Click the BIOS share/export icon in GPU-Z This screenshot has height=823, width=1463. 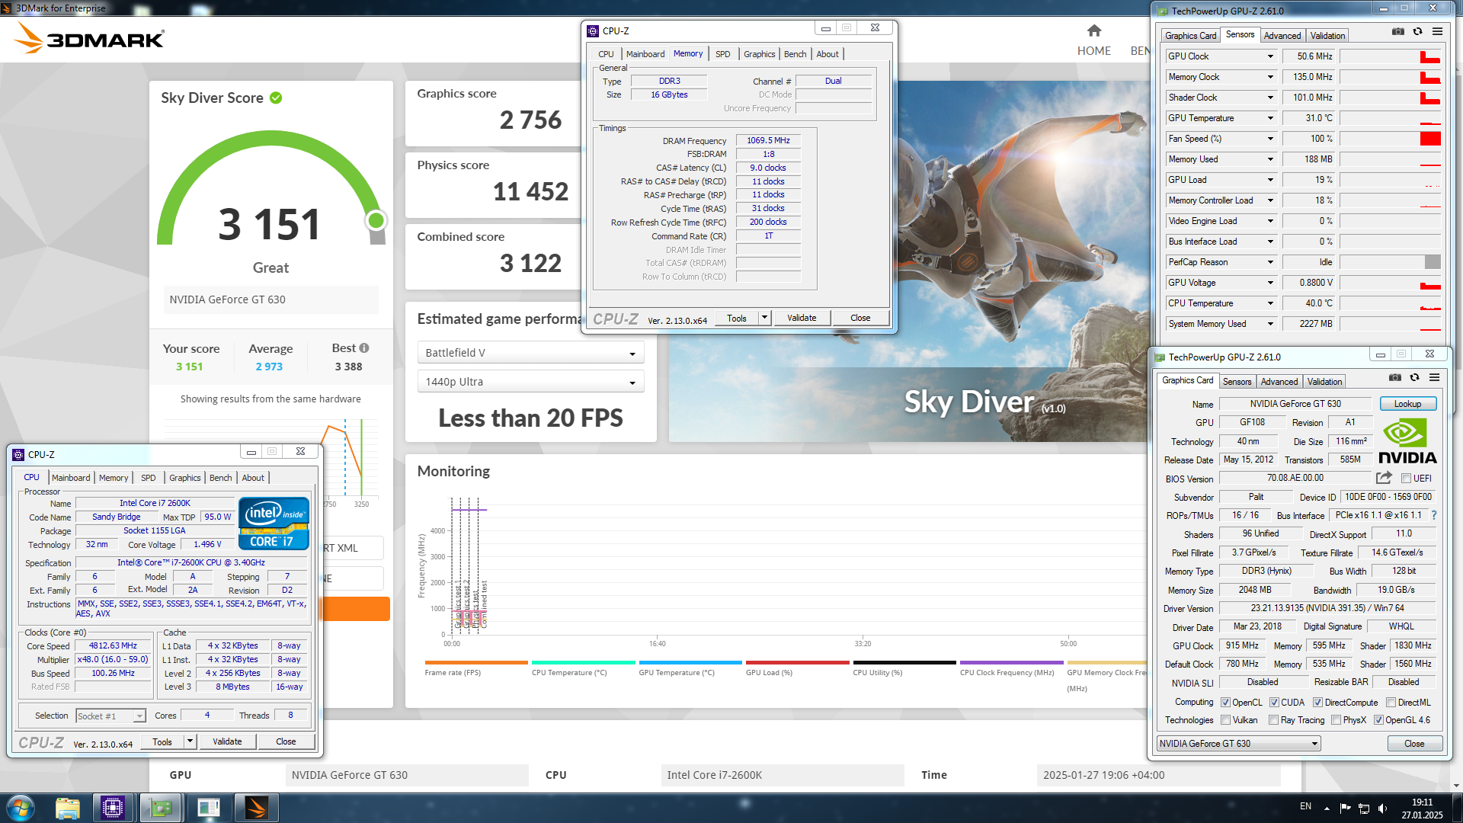[1384, 478]
